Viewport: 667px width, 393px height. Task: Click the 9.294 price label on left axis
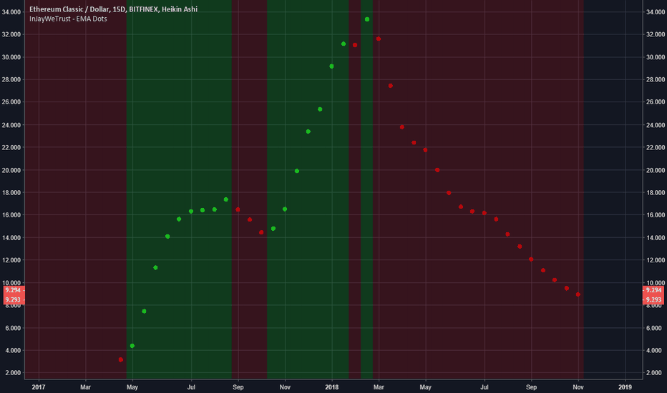[x=13, y=290]
